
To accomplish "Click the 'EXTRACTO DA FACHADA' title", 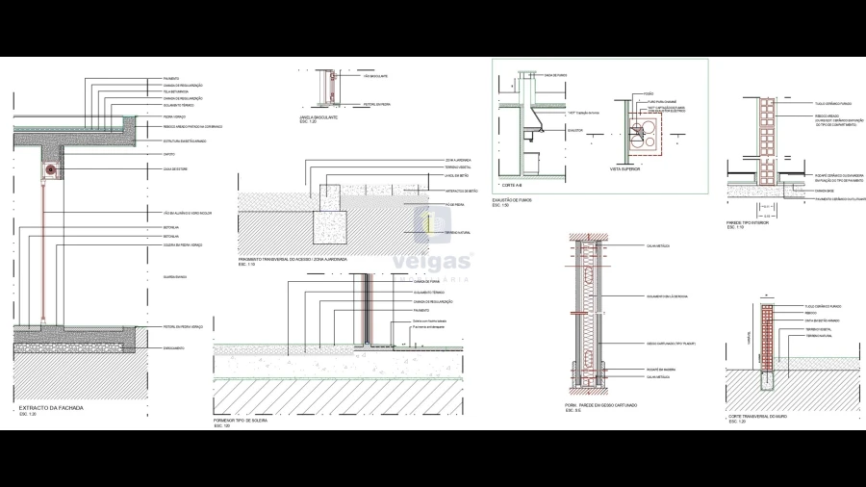I will coord(51,408).
